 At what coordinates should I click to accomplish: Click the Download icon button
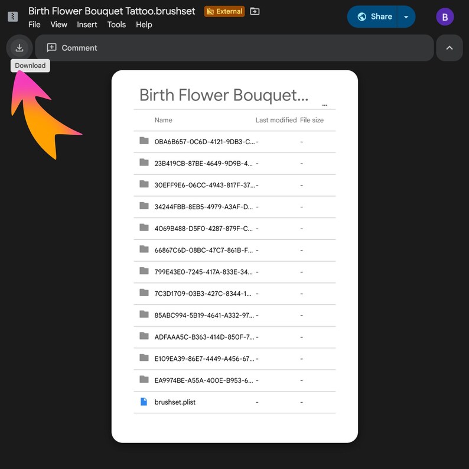(x=19, y=48)
